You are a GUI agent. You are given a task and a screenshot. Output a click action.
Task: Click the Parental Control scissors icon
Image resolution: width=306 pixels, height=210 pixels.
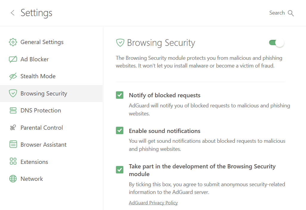[13, 128]
